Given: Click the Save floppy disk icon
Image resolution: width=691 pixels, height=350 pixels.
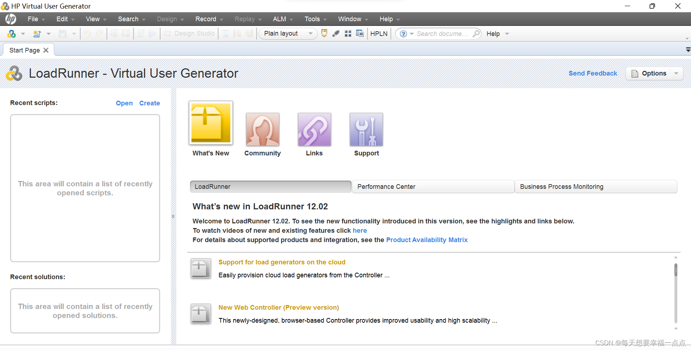Looking at the screenshot, I should (63, 34).
